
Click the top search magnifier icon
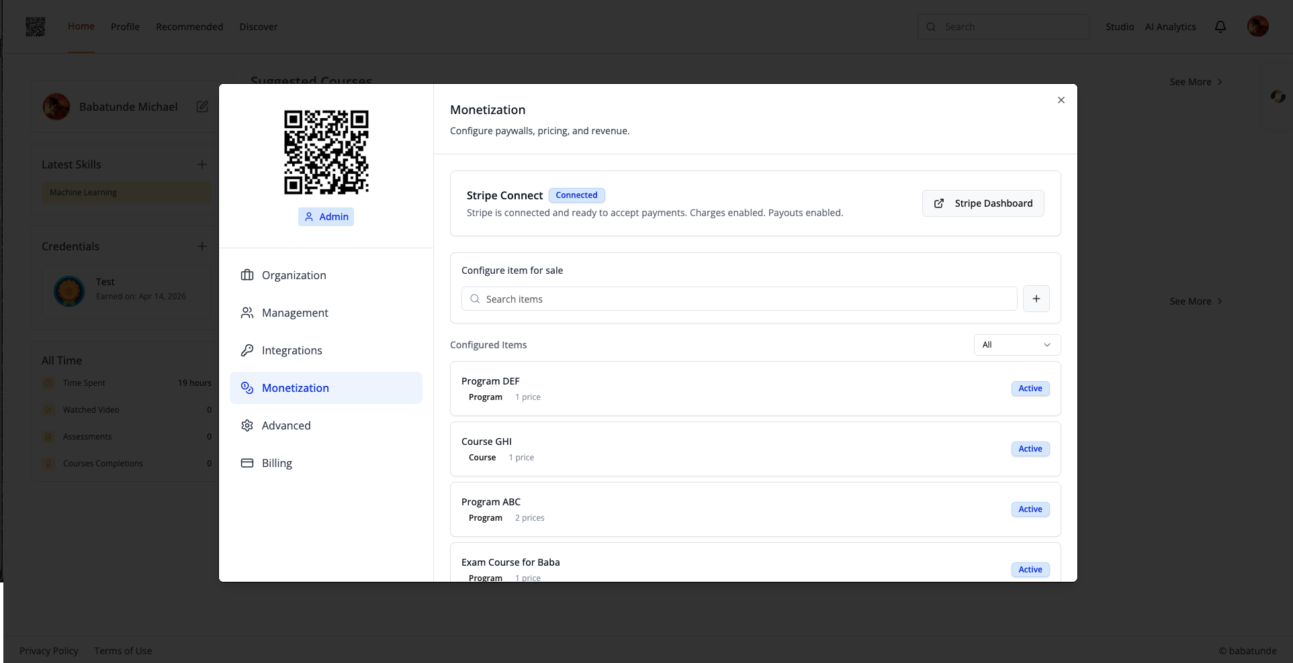coord(931,27)
